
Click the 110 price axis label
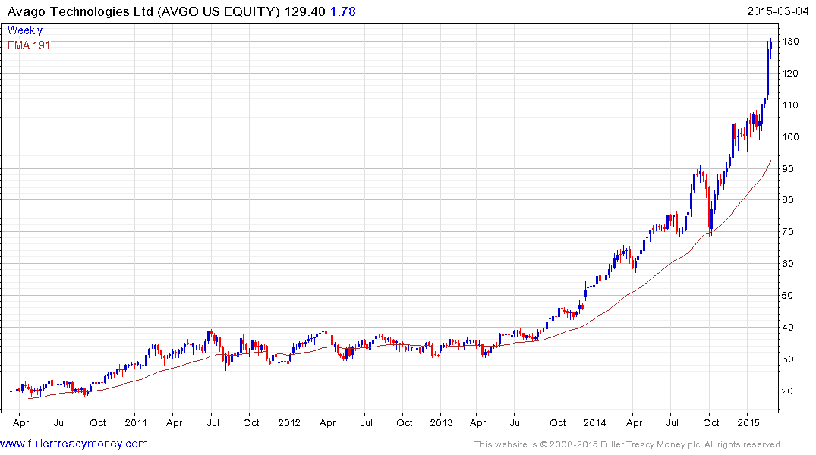[x=790, y=105]
